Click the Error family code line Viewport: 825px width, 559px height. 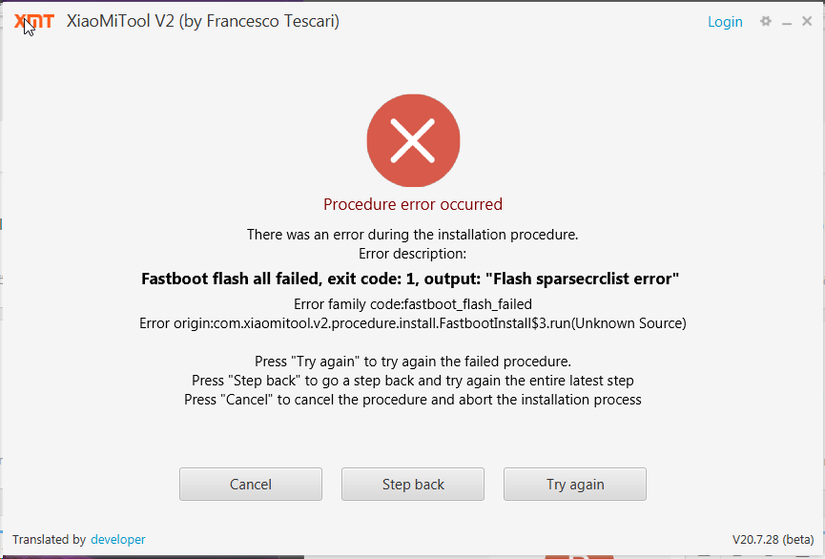click(413, 304)
